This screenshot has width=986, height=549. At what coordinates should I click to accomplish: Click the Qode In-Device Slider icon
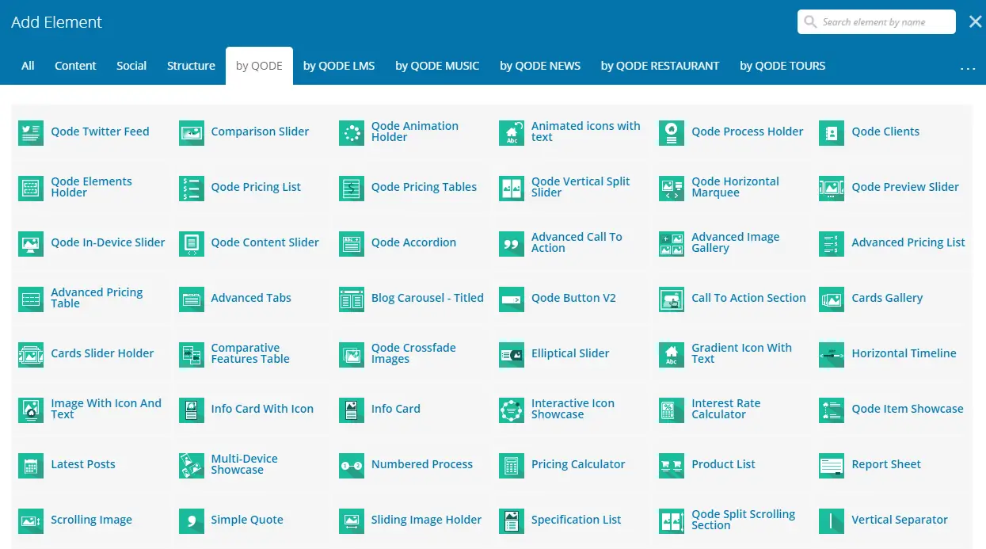31,243
